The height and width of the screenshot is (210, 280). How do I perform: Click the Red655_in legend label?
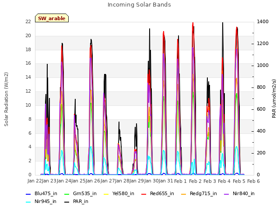tap(162, 193)
